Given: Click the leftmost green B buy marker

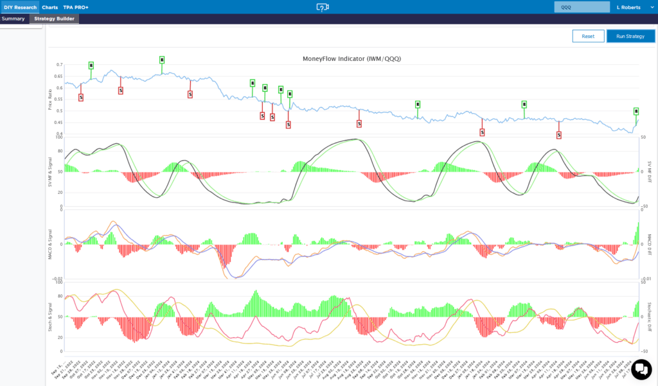Looking at the screenshot, I should point(91,65).
